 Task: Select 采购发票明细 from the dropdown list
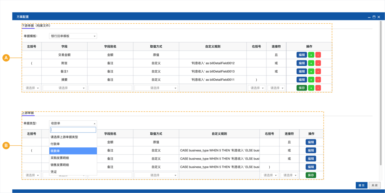coord(73,158)
